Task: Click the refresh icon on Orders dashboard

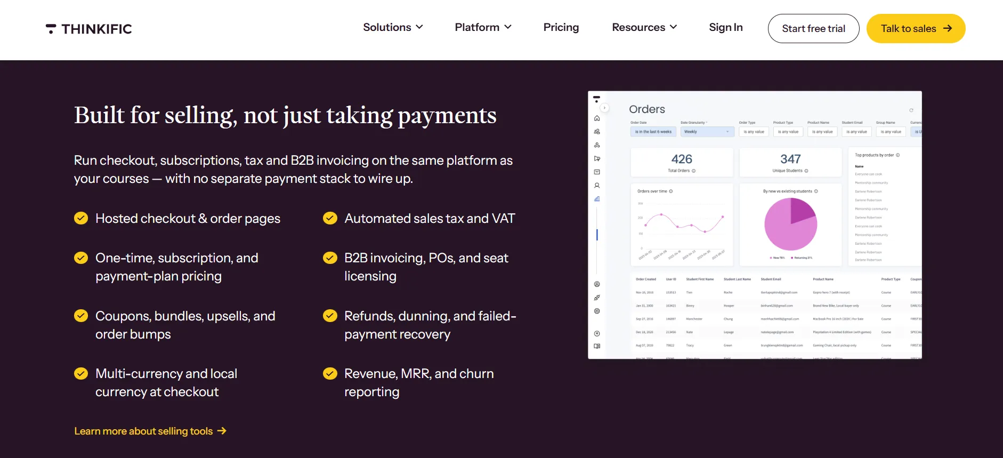Action: (911, 110)
